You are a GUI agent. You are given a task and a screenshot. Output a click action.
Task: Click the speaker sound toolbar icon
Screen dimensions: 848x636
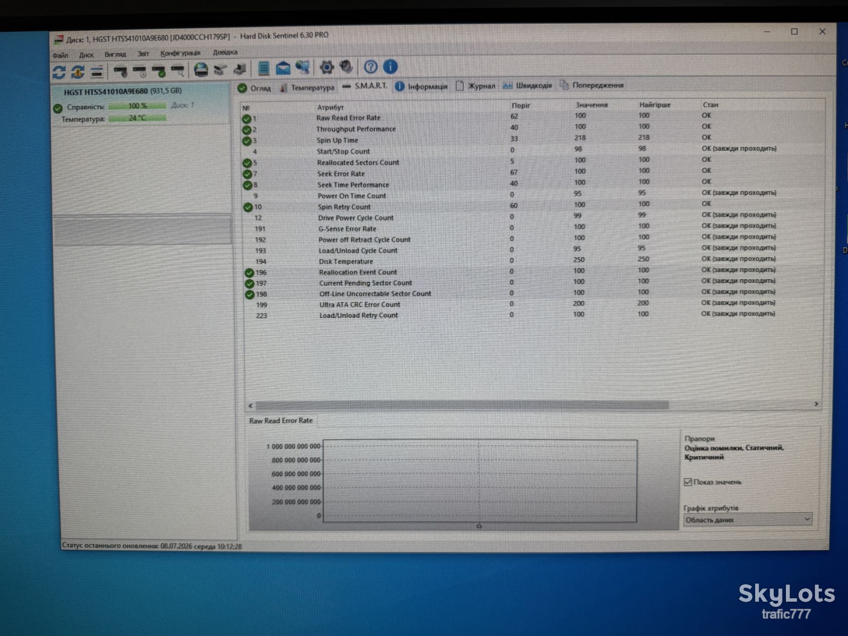coord(346,67)
